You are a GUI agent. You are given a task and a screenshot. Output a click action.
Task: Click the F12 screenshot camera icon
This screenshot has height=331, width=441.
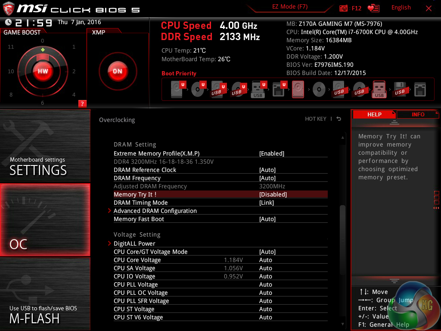pos(344,8)
